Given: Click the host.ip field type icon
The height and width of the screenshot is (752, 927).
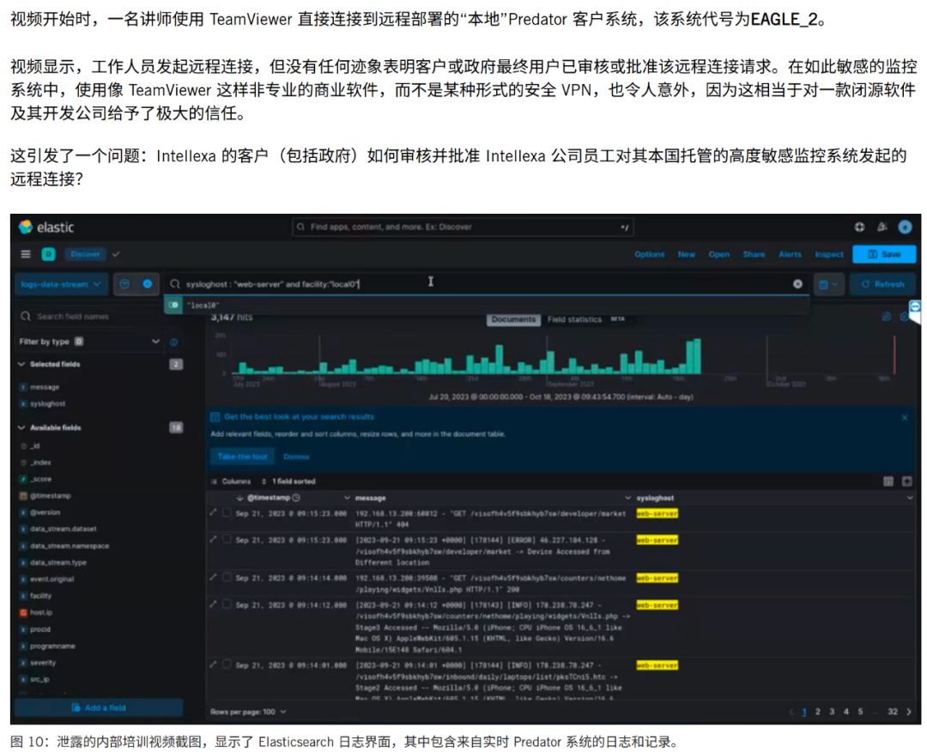Looking at the screenshot, I should (24, 613).
